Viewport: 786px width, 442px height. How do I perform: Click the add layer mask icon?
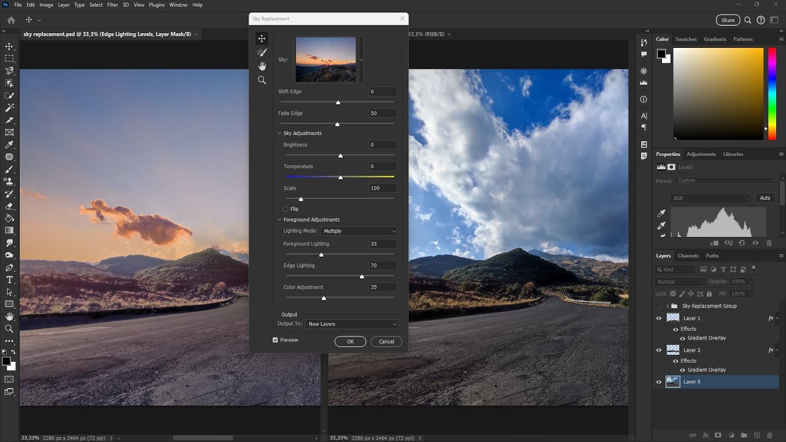718,435
